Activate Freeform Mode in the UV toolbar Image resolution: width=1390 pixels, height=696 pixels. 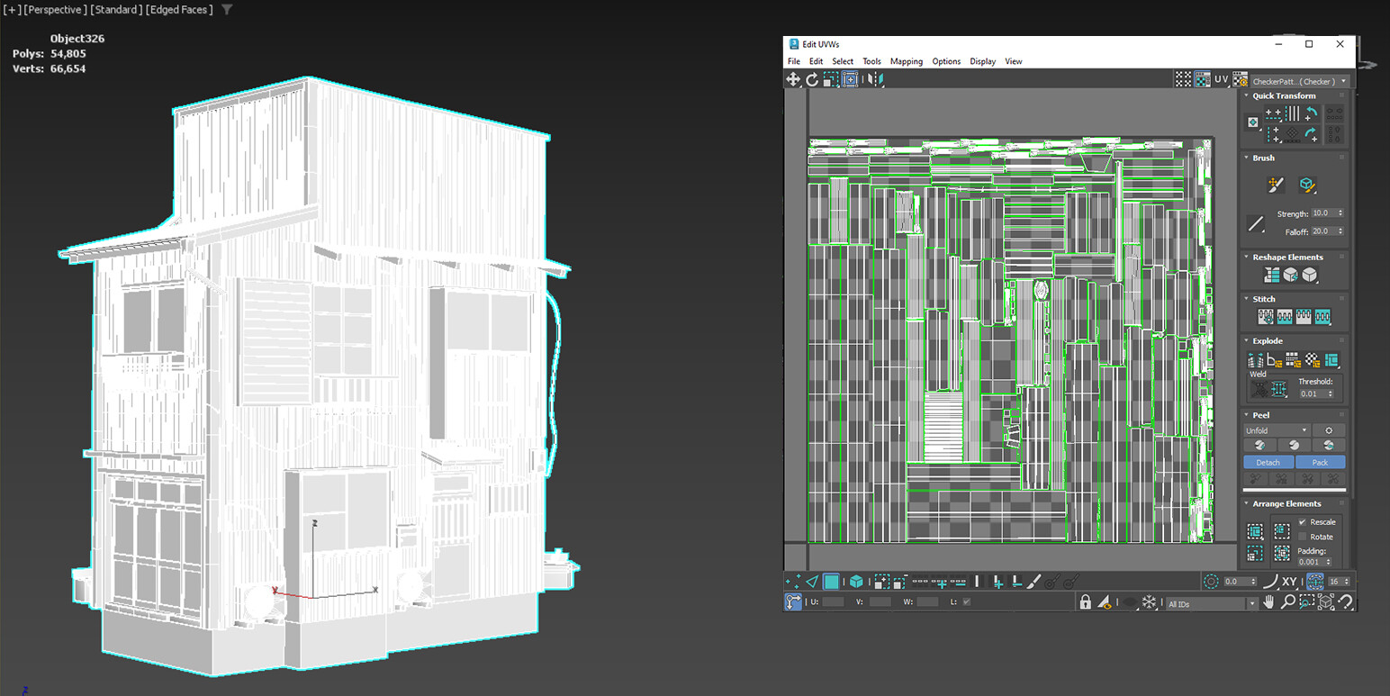(850, 79)
